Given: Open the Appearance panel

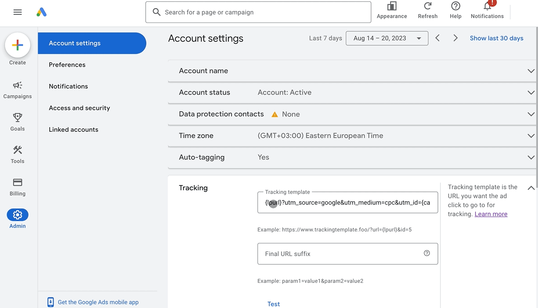Looking at the screenshot, I should [392, 10].
